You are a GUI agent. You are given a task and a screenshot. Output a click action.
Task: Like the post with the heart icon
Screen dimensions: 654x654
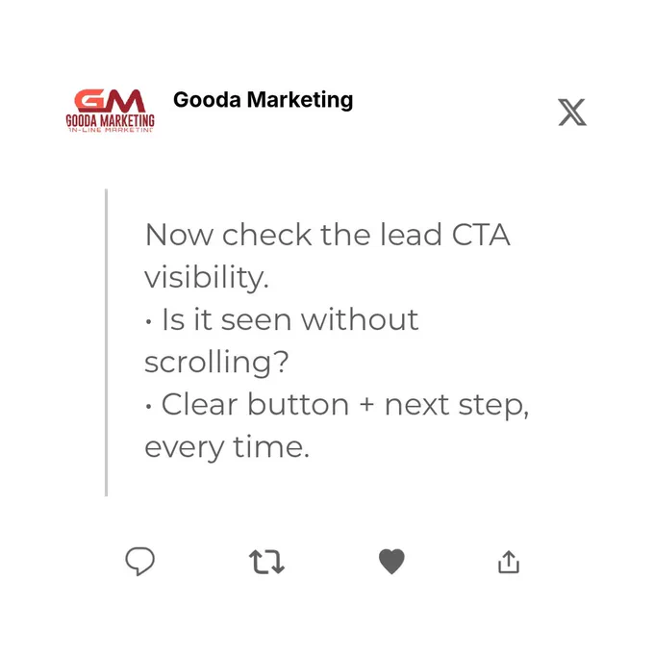[391, 562]
